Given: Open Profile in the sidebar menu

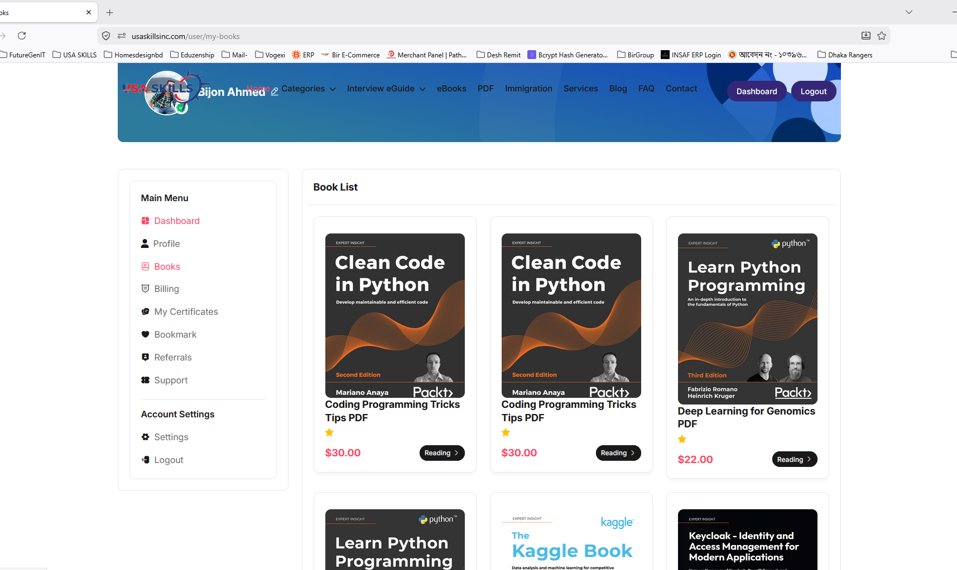Looking at the screenshot, I should pyautogui.click(x=161, y=243).
